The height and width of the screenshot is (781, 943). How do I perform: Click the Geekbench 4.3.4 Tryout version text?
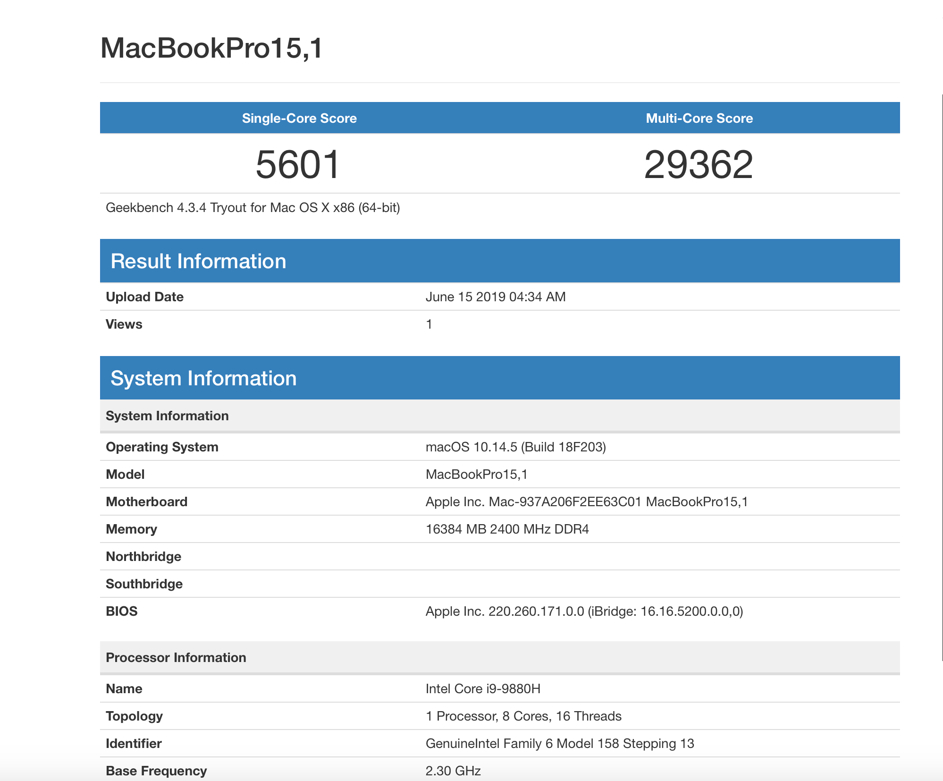pyautogui.click(x=253, y=208)
